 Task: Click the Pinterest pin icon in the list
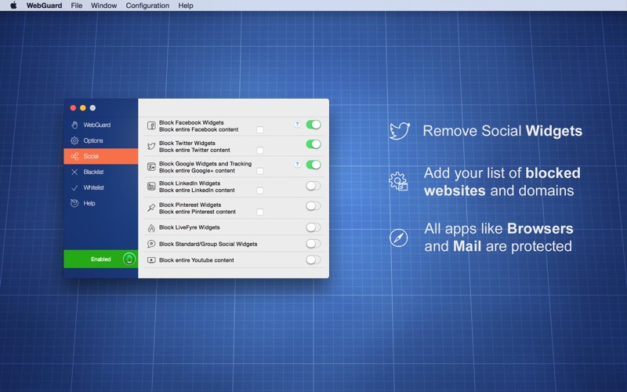pyautogui.click(x=151, y=208)
